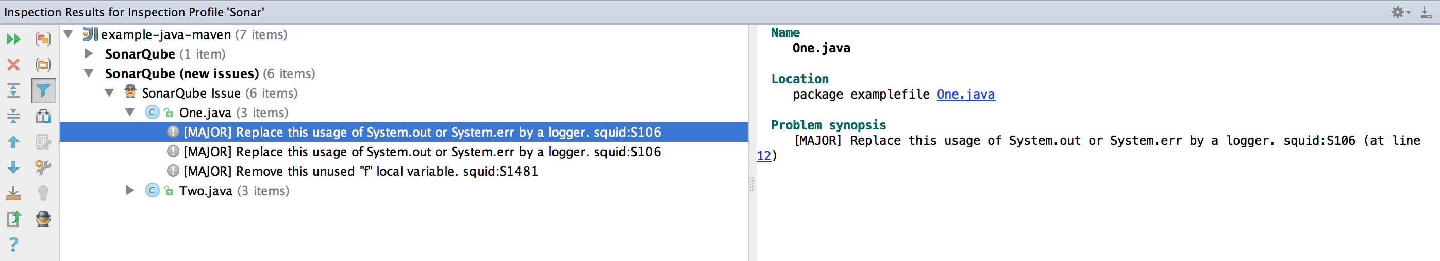Open help using the question mark icon

(x=13, y=244)
